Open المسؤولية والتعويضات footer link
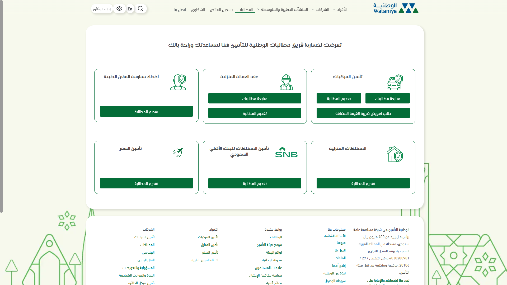Viewport: 507px width, 285px height. [138, 268]
